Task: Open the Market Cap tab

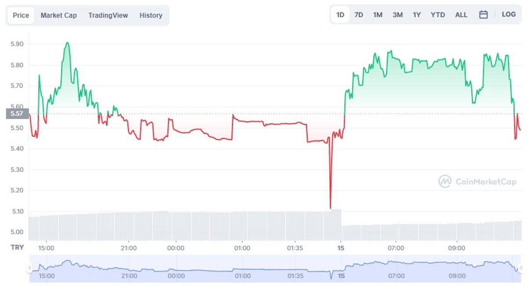Action: click(x=59, y=15)
